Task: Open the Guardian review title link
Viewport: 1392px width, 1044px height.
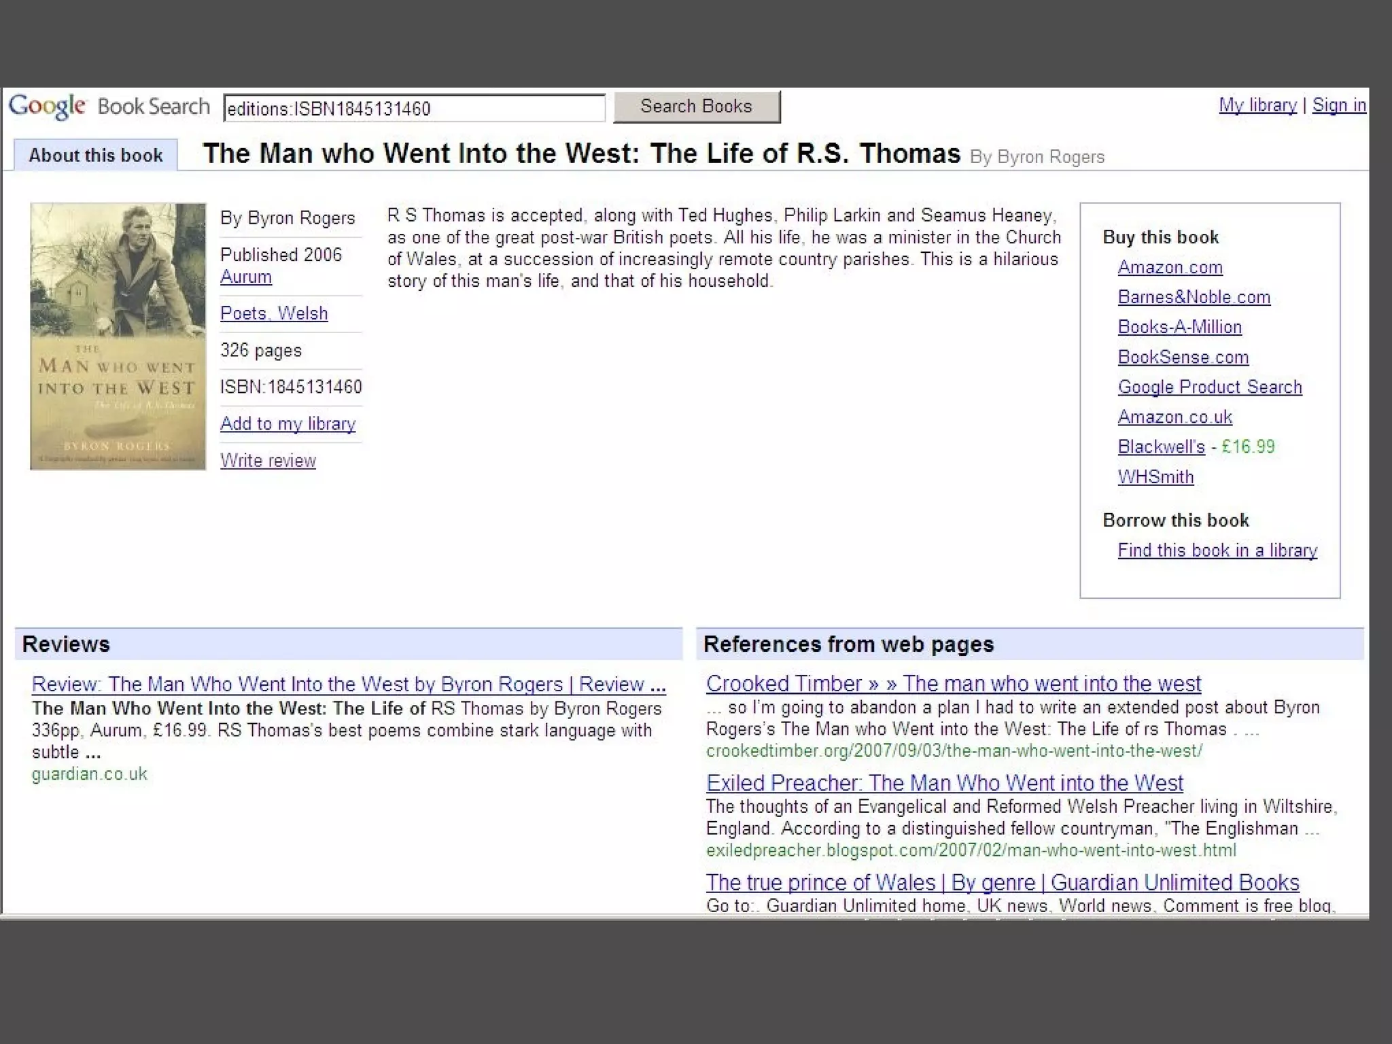Action: (348, 684)
